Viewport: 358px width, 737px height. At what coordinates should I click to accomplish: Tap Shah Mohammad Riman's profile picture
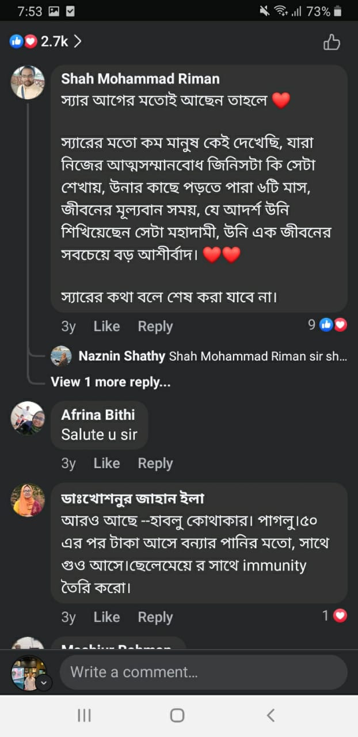pos(27,82)
